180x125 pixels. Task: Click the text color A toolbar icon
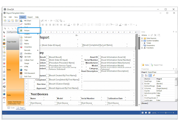69,25
